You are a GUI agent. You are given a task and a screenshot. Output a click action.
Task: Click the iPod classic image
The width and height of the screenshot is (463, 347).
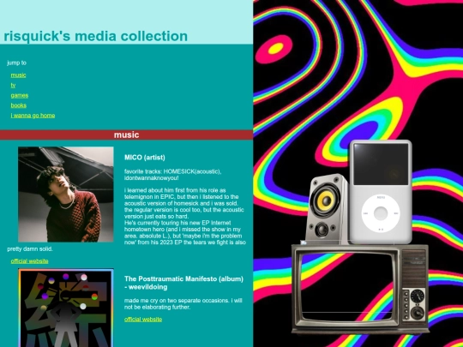(381, 192)
